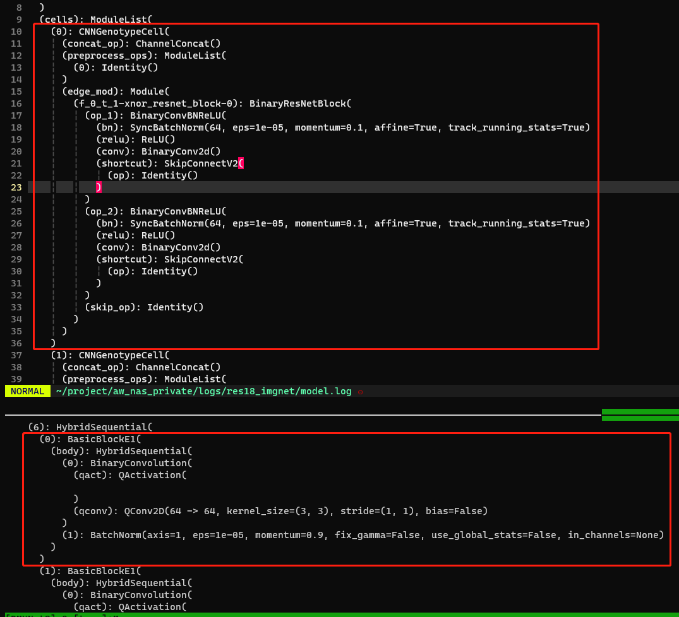Click 'track_running_stats=True)' on line 18
The image size is (679, 617).
(519, 127)
